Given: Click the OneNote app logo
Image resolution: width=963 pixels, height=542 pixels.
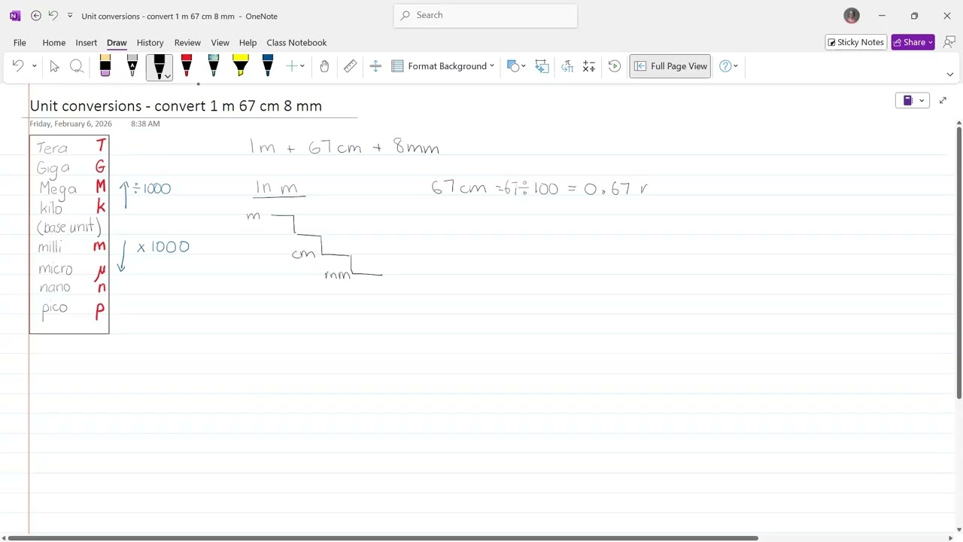Looking at the screenshot, I should 15,16.
